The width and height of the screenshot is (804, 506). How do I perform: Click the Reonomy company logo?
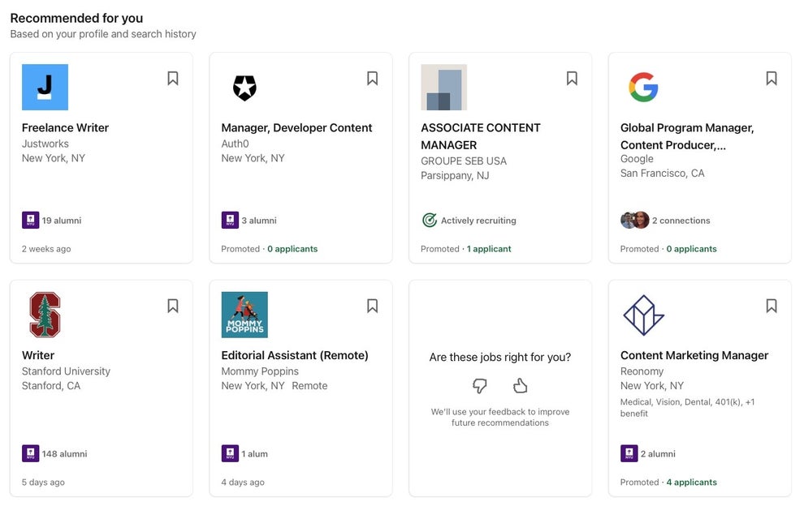tap(643, 315)
